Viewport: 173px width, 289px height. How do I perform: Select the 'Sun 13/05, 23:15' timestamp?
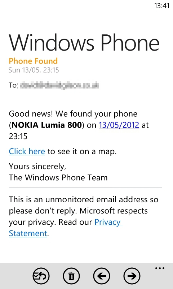pos(34,70)
